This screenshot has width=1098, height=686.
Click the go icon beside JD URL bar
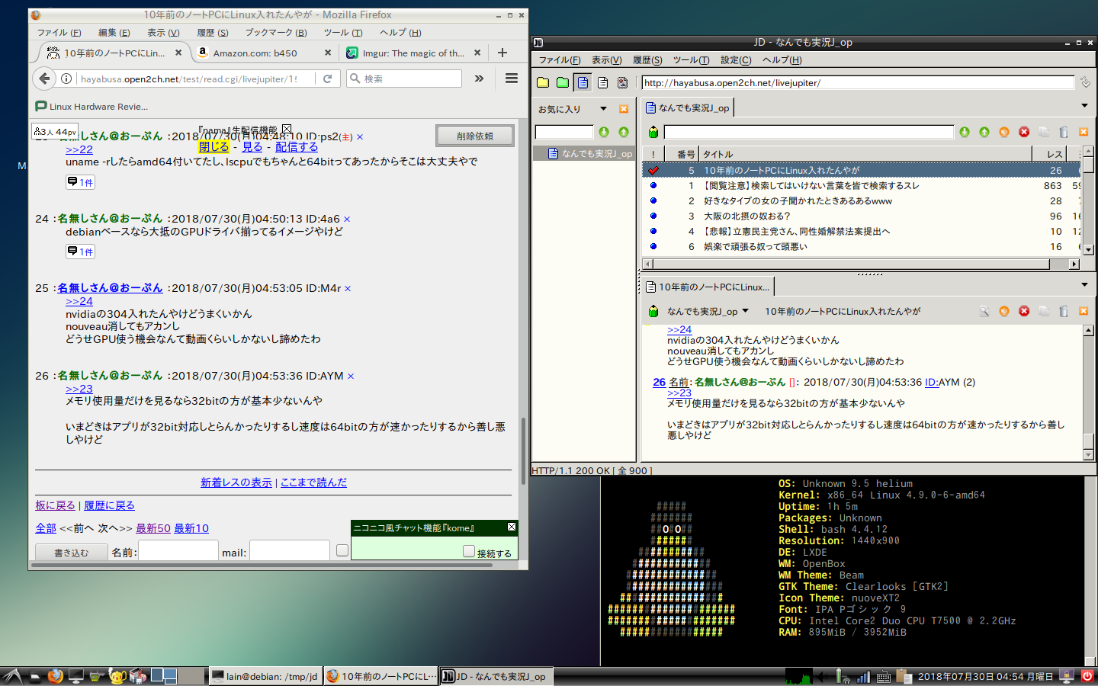1085,82
